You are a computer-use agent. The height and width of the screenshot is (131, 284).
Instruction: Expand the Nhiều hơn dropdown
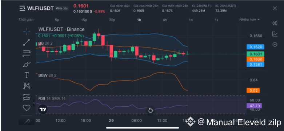pyautogui.click(x=249, y=20)
